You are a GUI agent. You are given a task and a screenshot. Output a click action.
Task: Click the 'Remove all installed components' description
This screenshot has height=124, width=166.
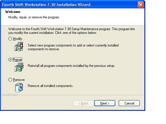(50, 86)
